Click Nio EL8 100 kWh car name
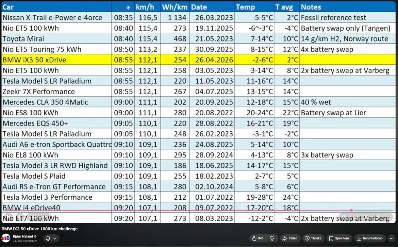 (x=30, y=155)
